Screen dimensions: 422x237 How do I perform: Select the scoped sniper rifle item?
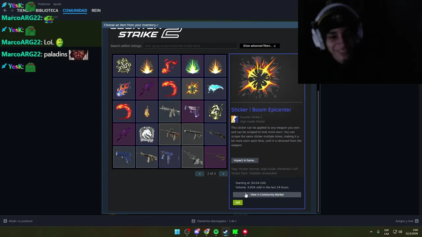click(x=215, y=157)
